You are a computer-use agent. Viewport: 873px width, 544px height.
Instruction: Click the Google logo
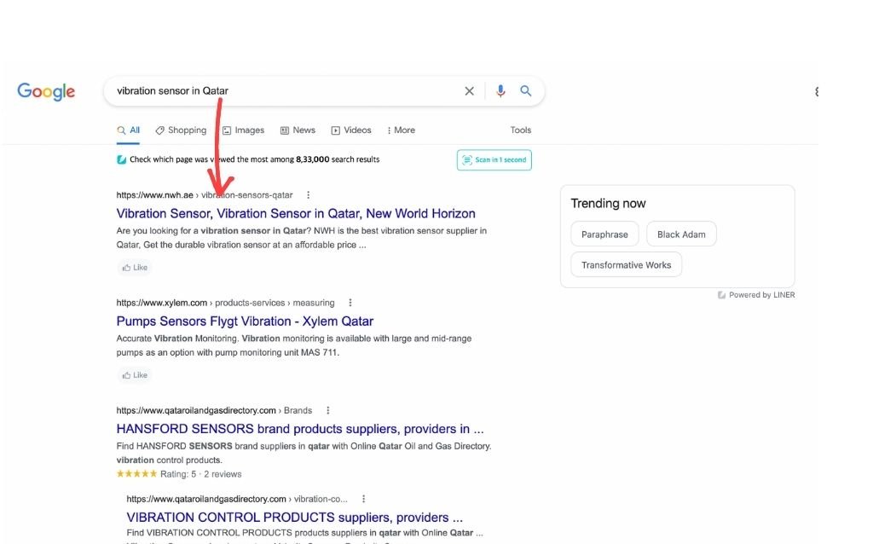pos(46,91)
